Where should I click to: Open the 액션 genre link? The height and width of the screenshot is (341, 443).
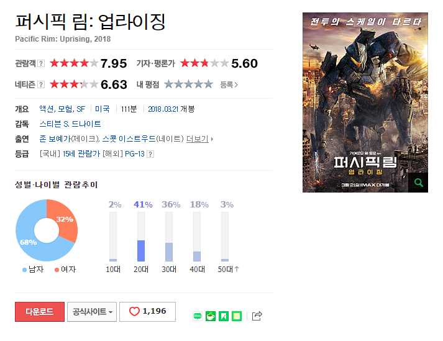click(x=47, y=109)
